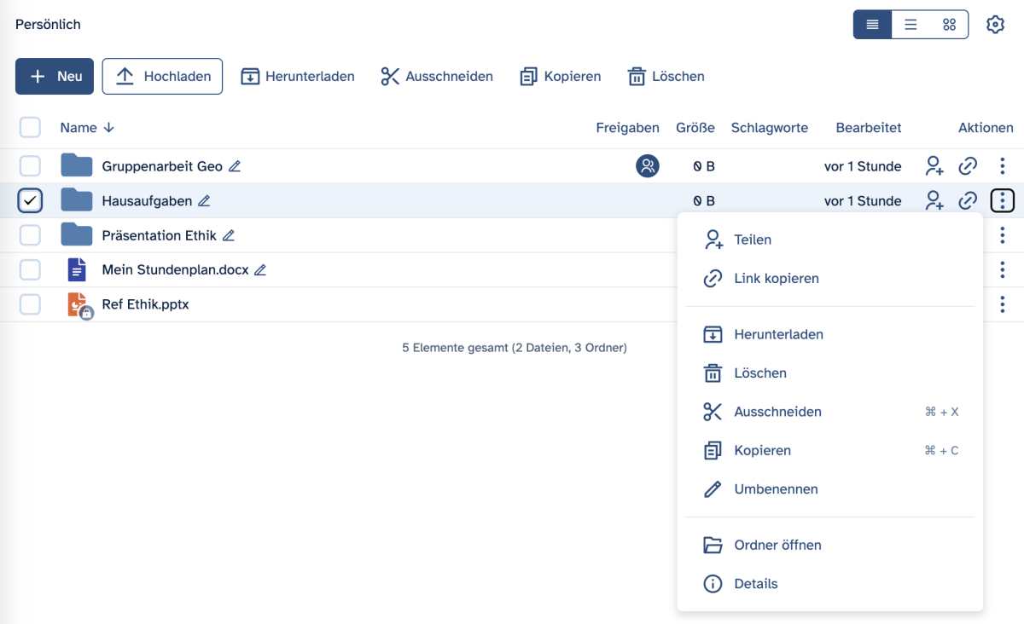Choose Umbenennen in the context menu
This screenshot has width=1024, height=624.
point(776,489)
